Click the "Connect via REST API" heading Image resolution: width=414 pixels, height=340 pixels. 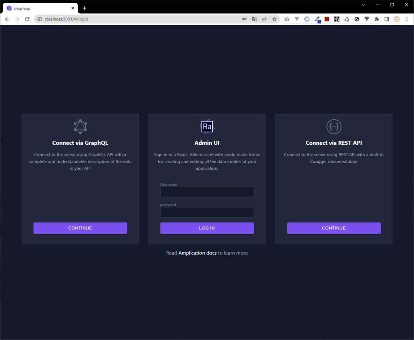[x=334, y=143]
